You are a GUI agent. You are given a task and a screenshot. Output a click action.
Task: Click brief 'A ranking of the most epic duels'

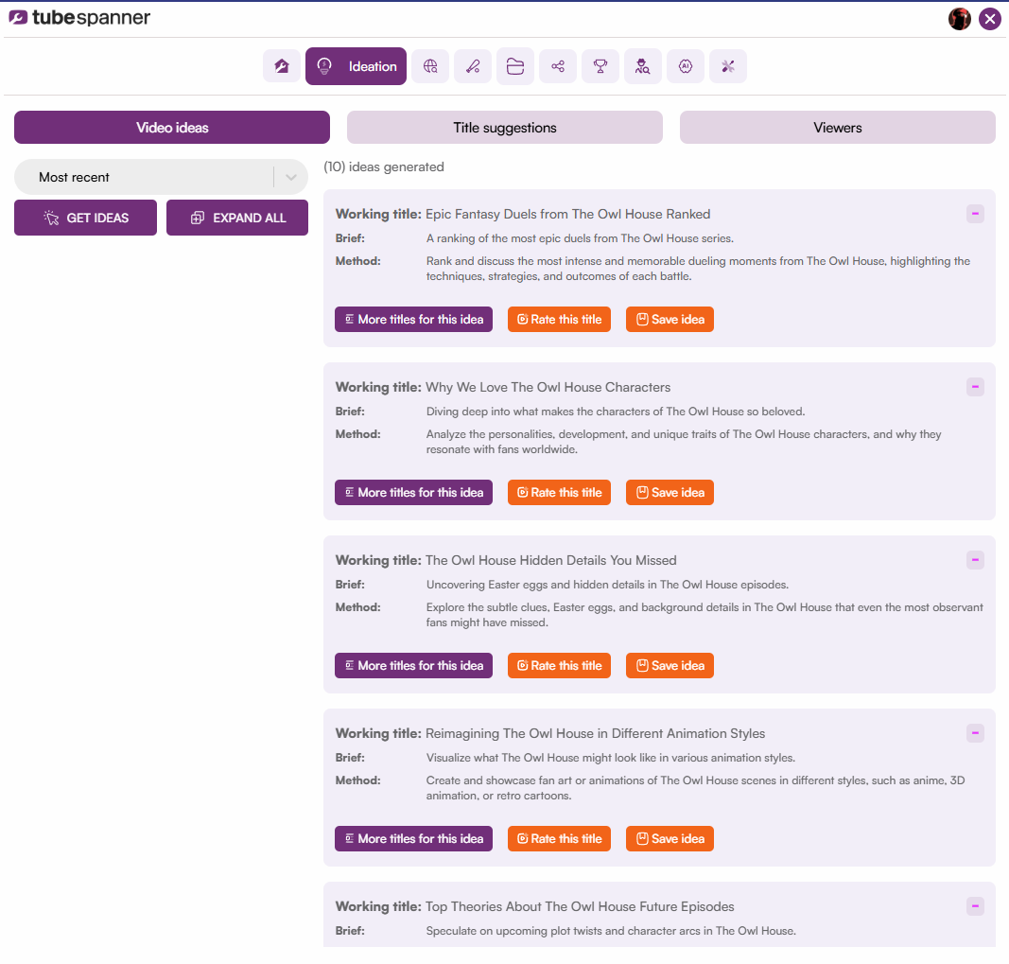pos(580,238)
